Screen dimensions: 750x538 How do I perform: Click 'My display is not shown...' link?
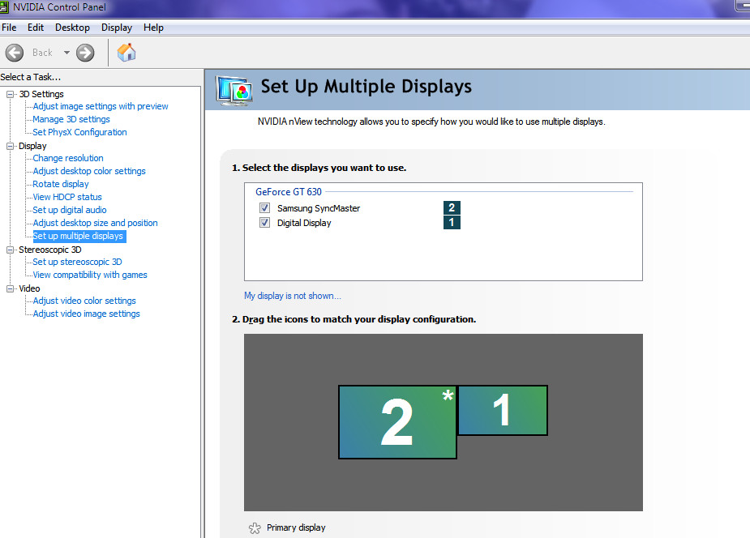point(293,296)
